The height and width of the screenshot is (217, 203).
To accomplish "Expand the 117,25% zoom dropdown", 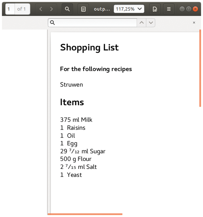I will pos(129,9).
